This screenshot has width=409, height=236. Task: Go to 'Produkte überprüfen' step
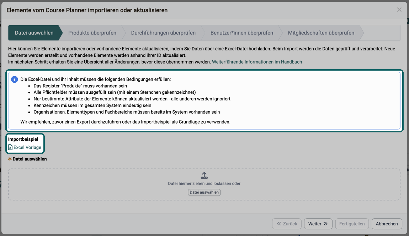(x=92, y=33)
